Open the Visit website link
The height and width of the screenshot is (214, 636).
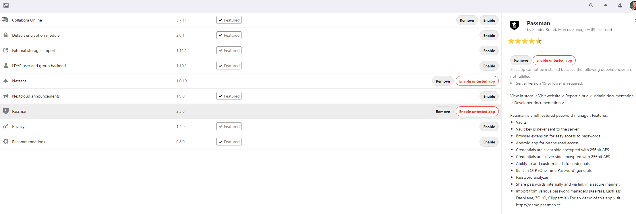pyautogui.click(x=549, y=96)
